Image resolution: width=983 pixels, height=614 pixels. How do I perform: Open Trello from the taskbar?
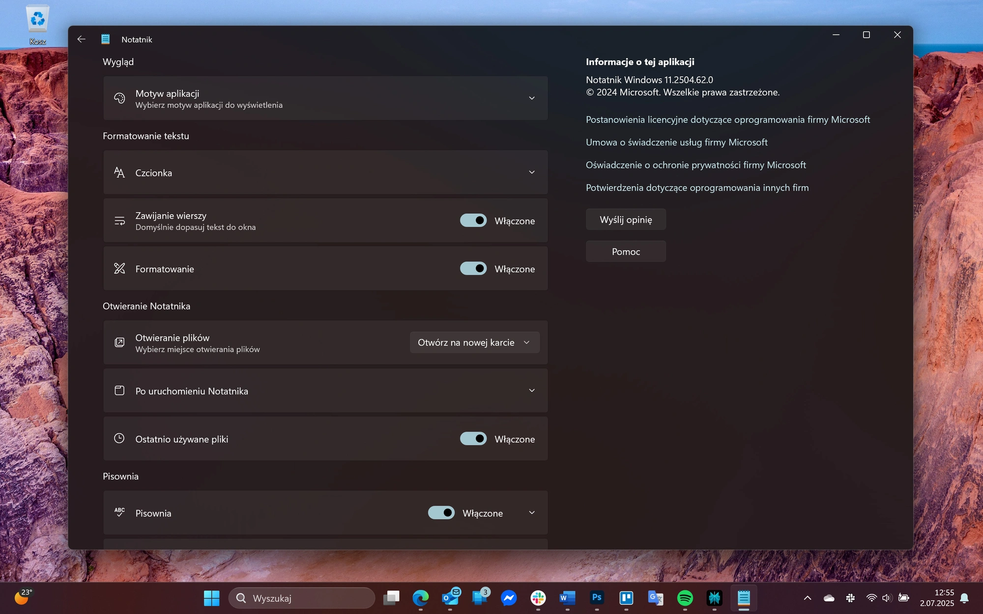point(626,598)
